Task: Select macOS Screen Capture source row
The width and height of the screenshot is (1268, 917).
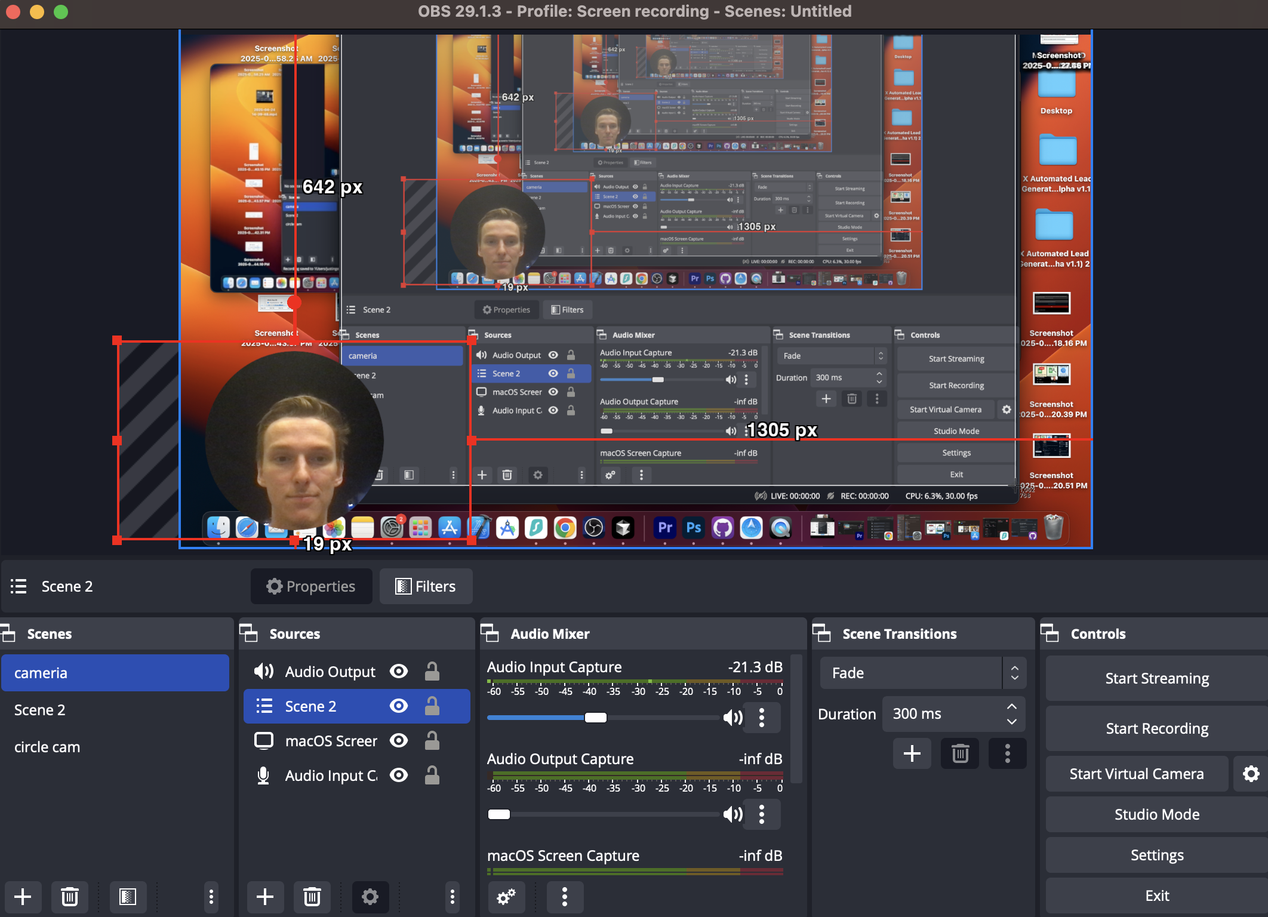Action: [x=357, y=741]
